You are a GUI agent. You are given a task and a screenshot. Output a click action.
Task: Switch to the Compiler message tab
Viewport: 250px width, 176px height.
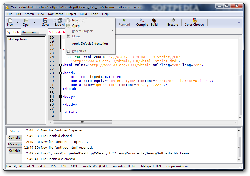click(15, 138)
